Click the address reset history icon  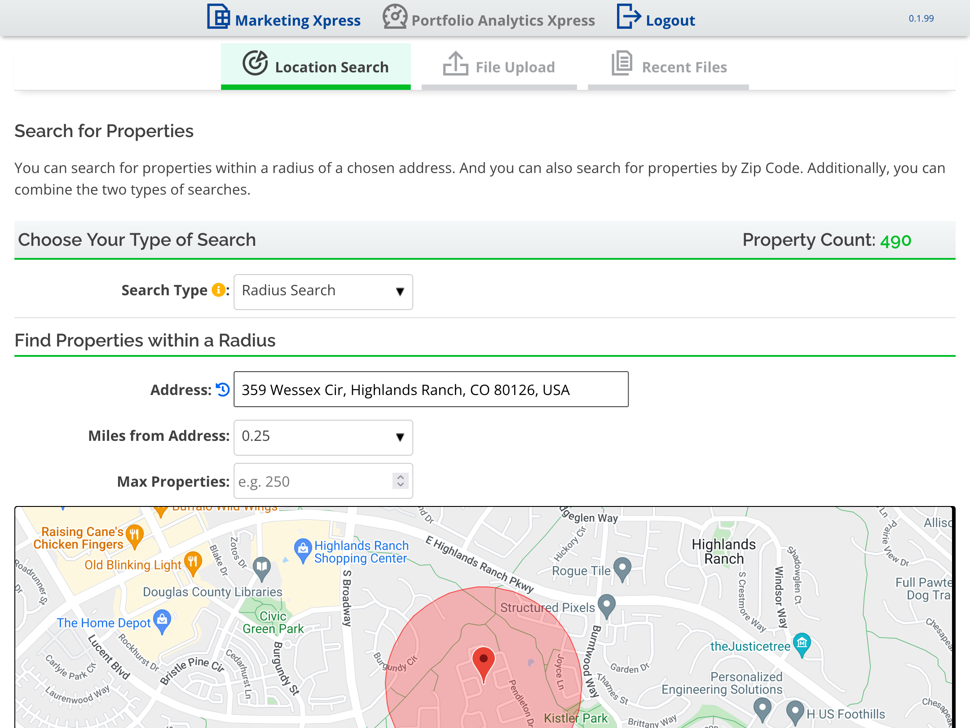coord(222,389)
